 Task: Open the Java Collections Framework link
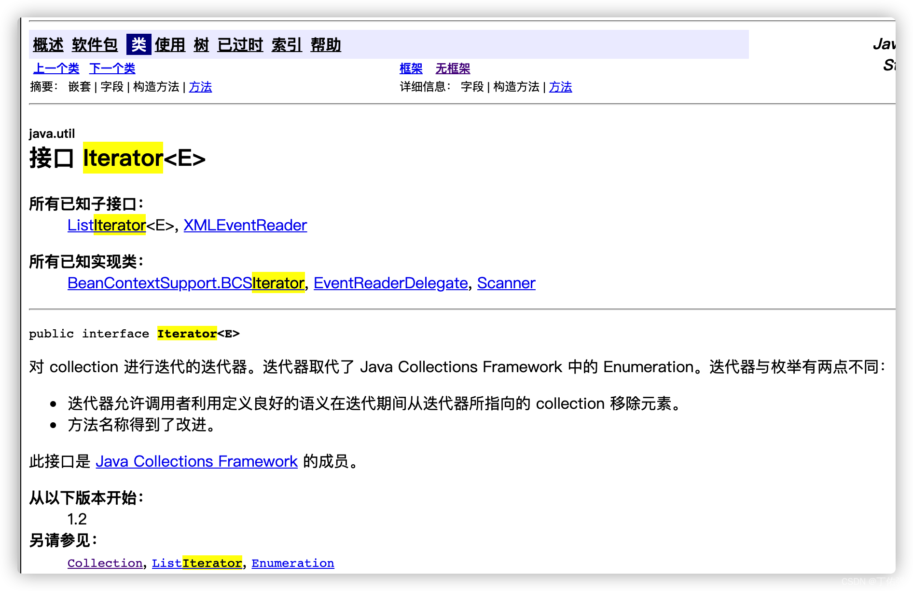pos(196,461)
